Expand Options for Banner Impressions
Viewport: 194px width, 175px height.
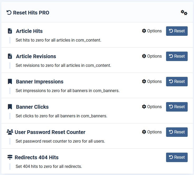pos(152,82)
